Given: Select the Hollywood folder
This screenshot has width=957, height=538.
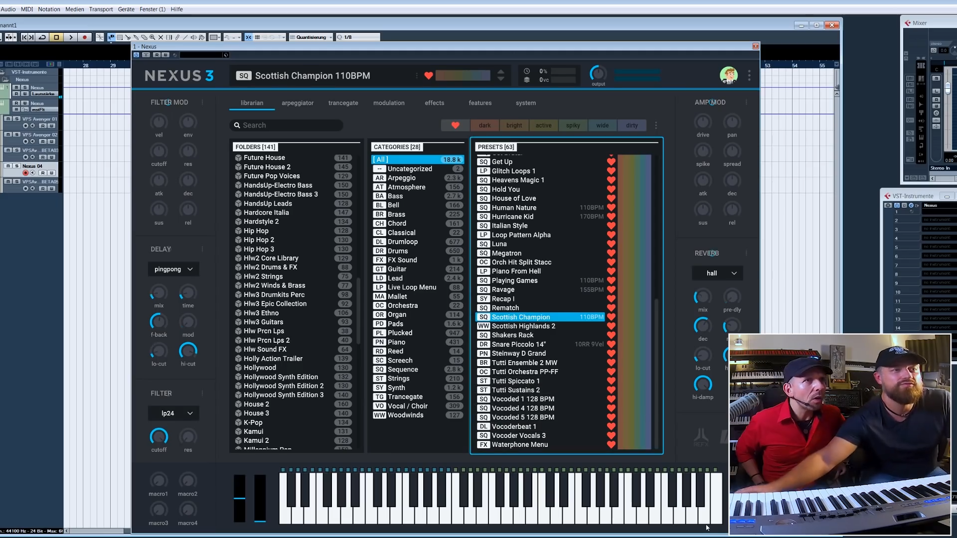Looking at the screenshot, I should [260, 368].
